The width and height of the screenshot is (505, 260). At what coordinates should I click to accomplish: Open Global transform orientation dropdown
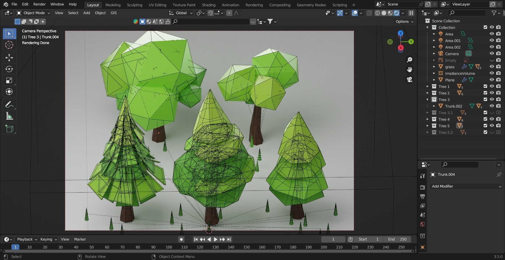click(x=180, y=13)
